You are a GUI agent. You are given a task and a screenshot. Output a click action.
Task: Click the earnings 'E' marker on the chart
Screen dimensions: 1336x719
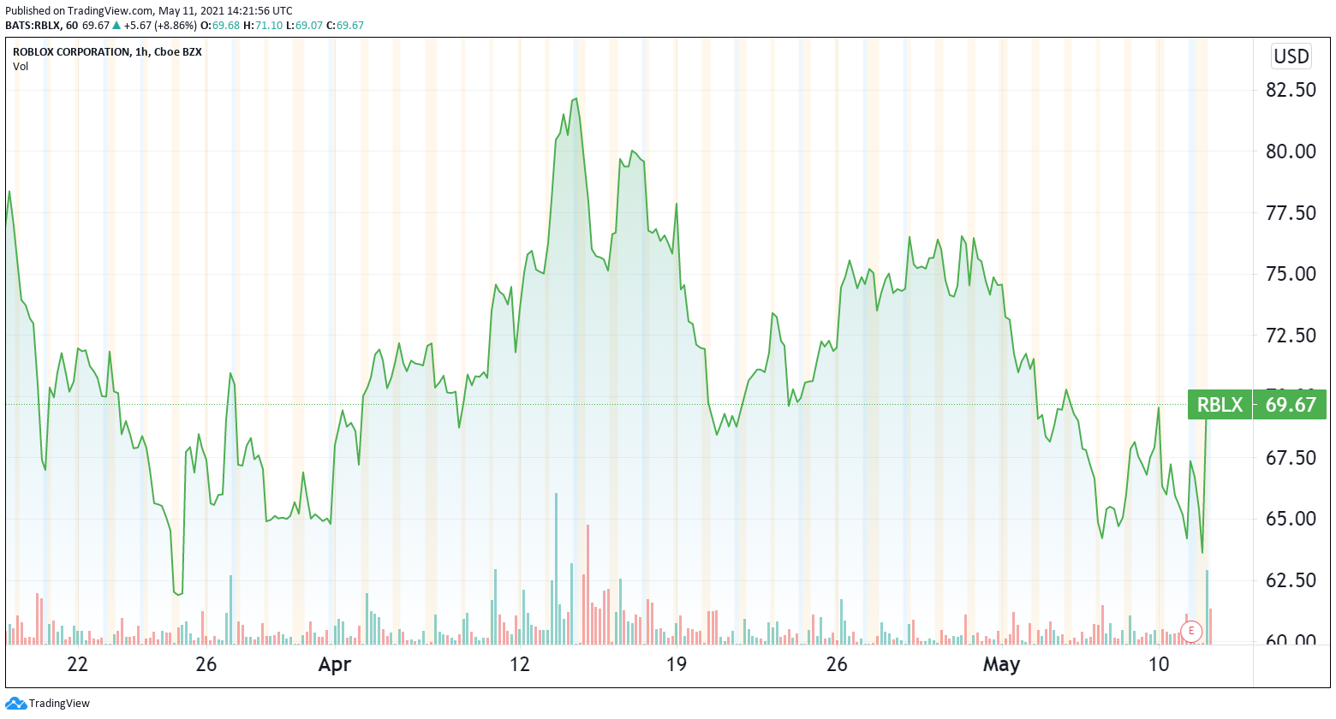click(x=1190, y=632)
